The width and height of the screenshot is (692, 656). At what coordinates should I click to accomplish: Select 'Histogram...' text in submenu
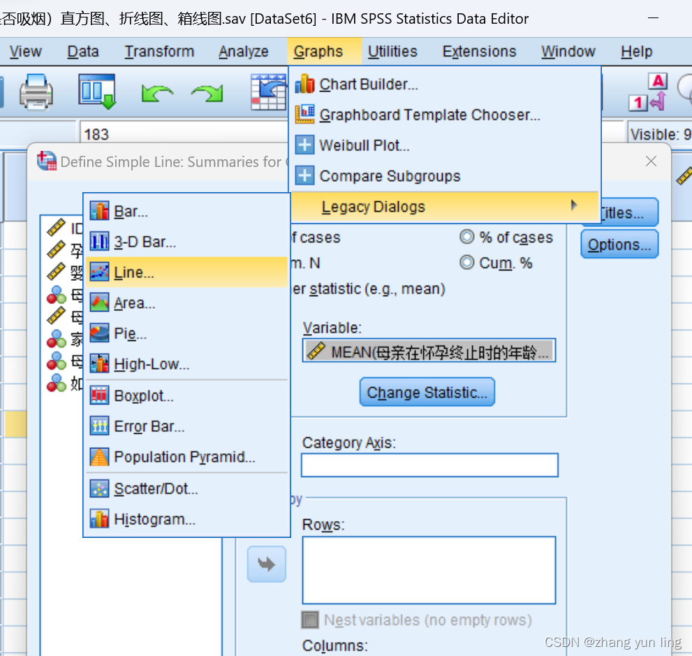pyautogui.click(x=155, y=519)
